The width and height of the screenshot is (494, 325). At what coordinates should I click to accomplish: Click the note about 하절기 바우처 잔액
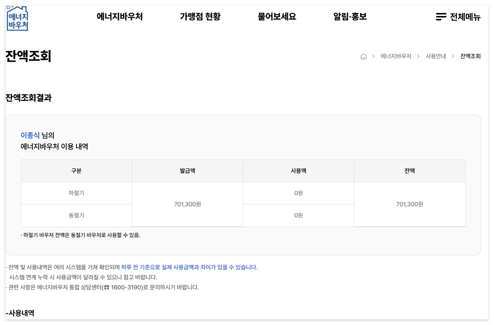pyautogui.click(x=81, y=235)
